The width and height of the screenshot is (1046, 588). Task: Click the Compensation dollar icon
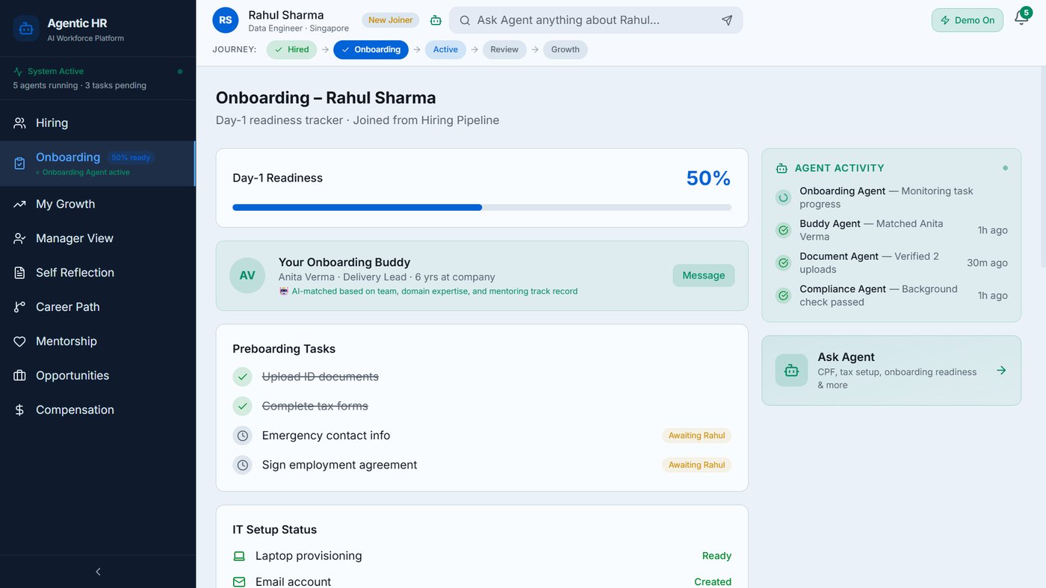(20, 410)
